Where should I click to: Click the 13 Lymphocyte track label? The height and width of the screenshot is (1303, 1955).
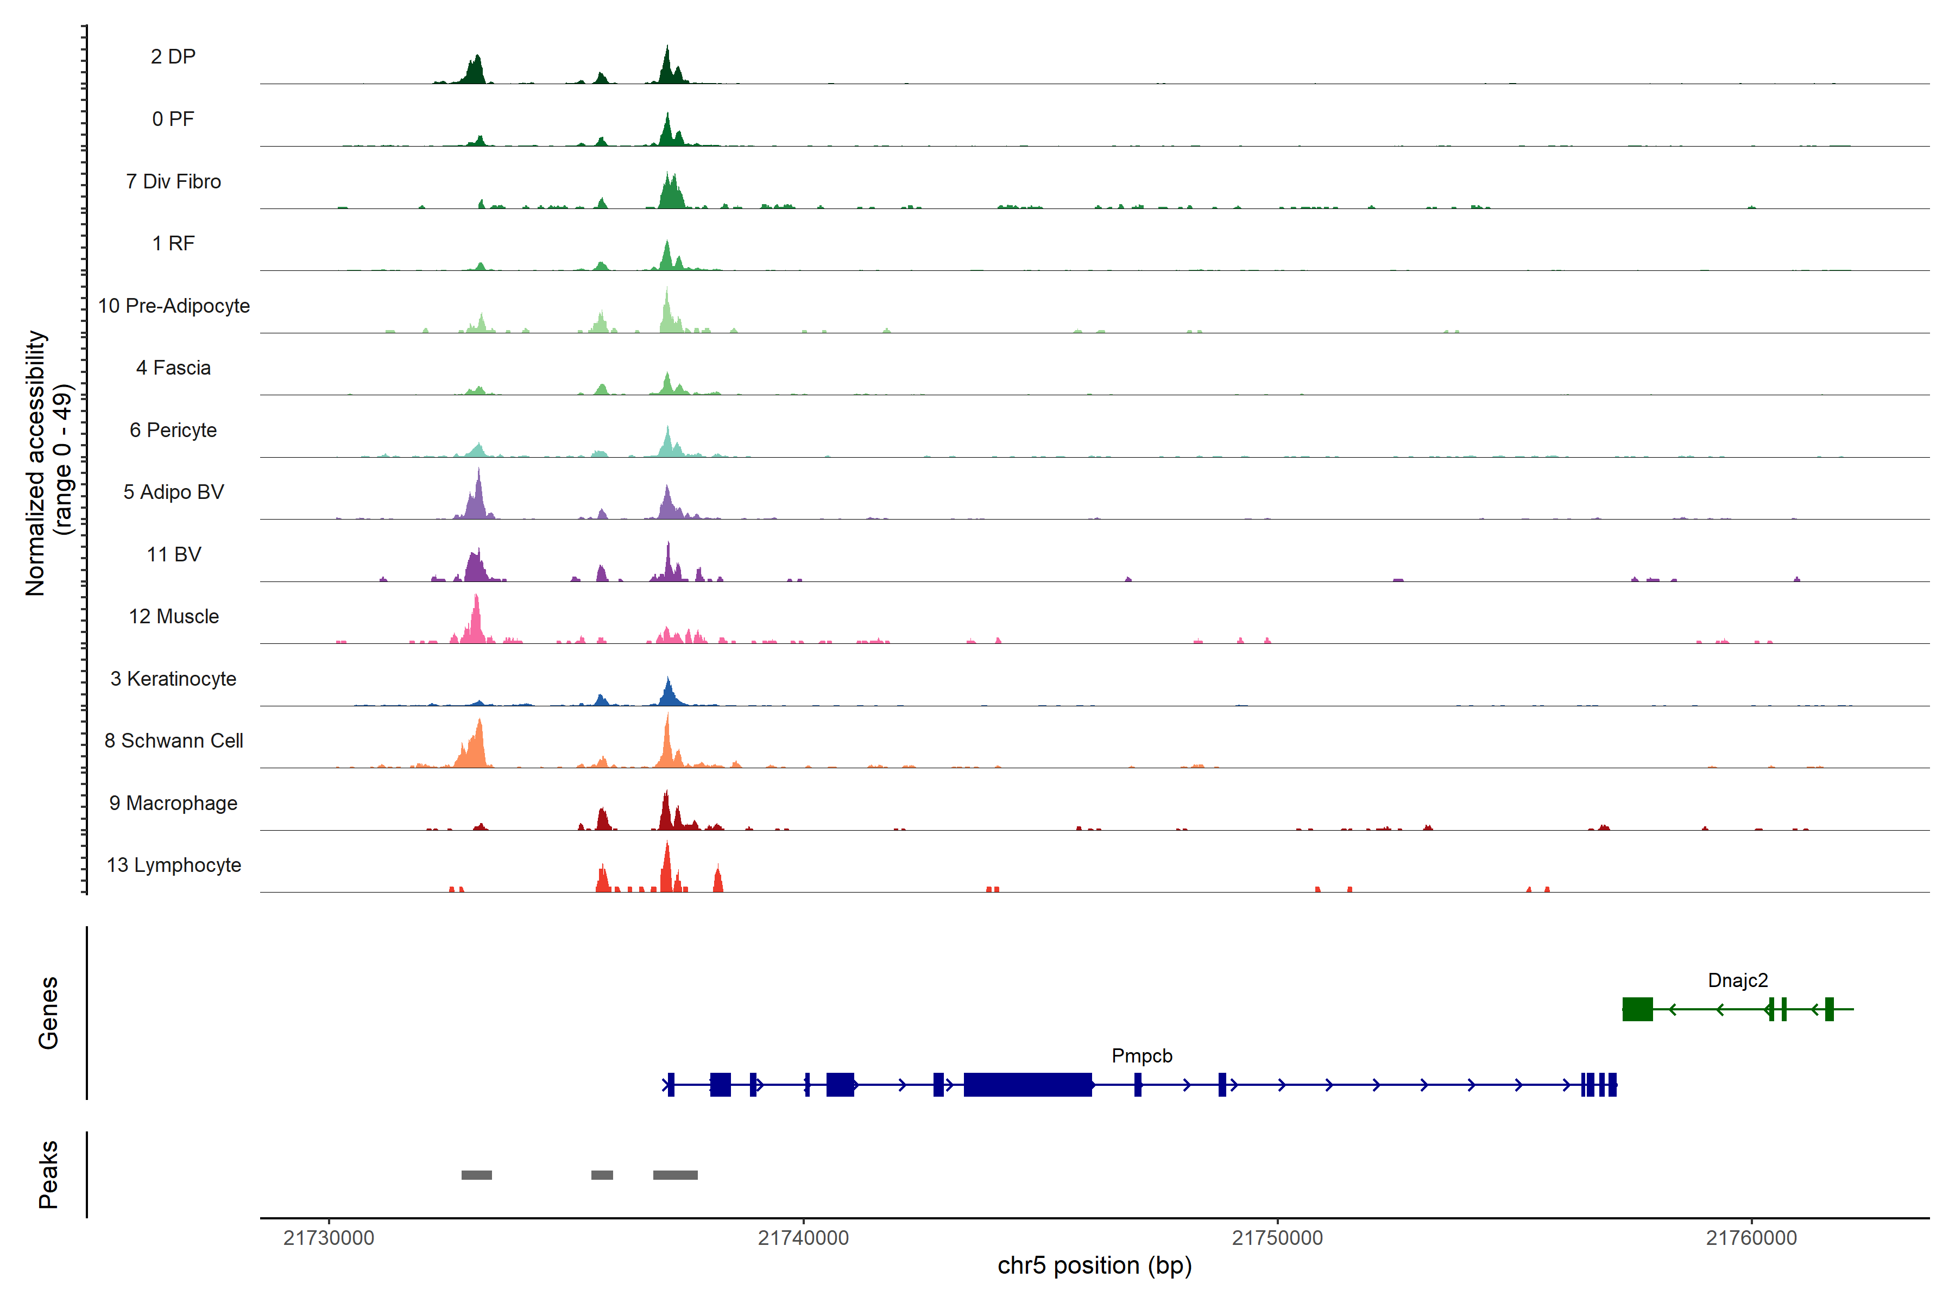(174, 865)
